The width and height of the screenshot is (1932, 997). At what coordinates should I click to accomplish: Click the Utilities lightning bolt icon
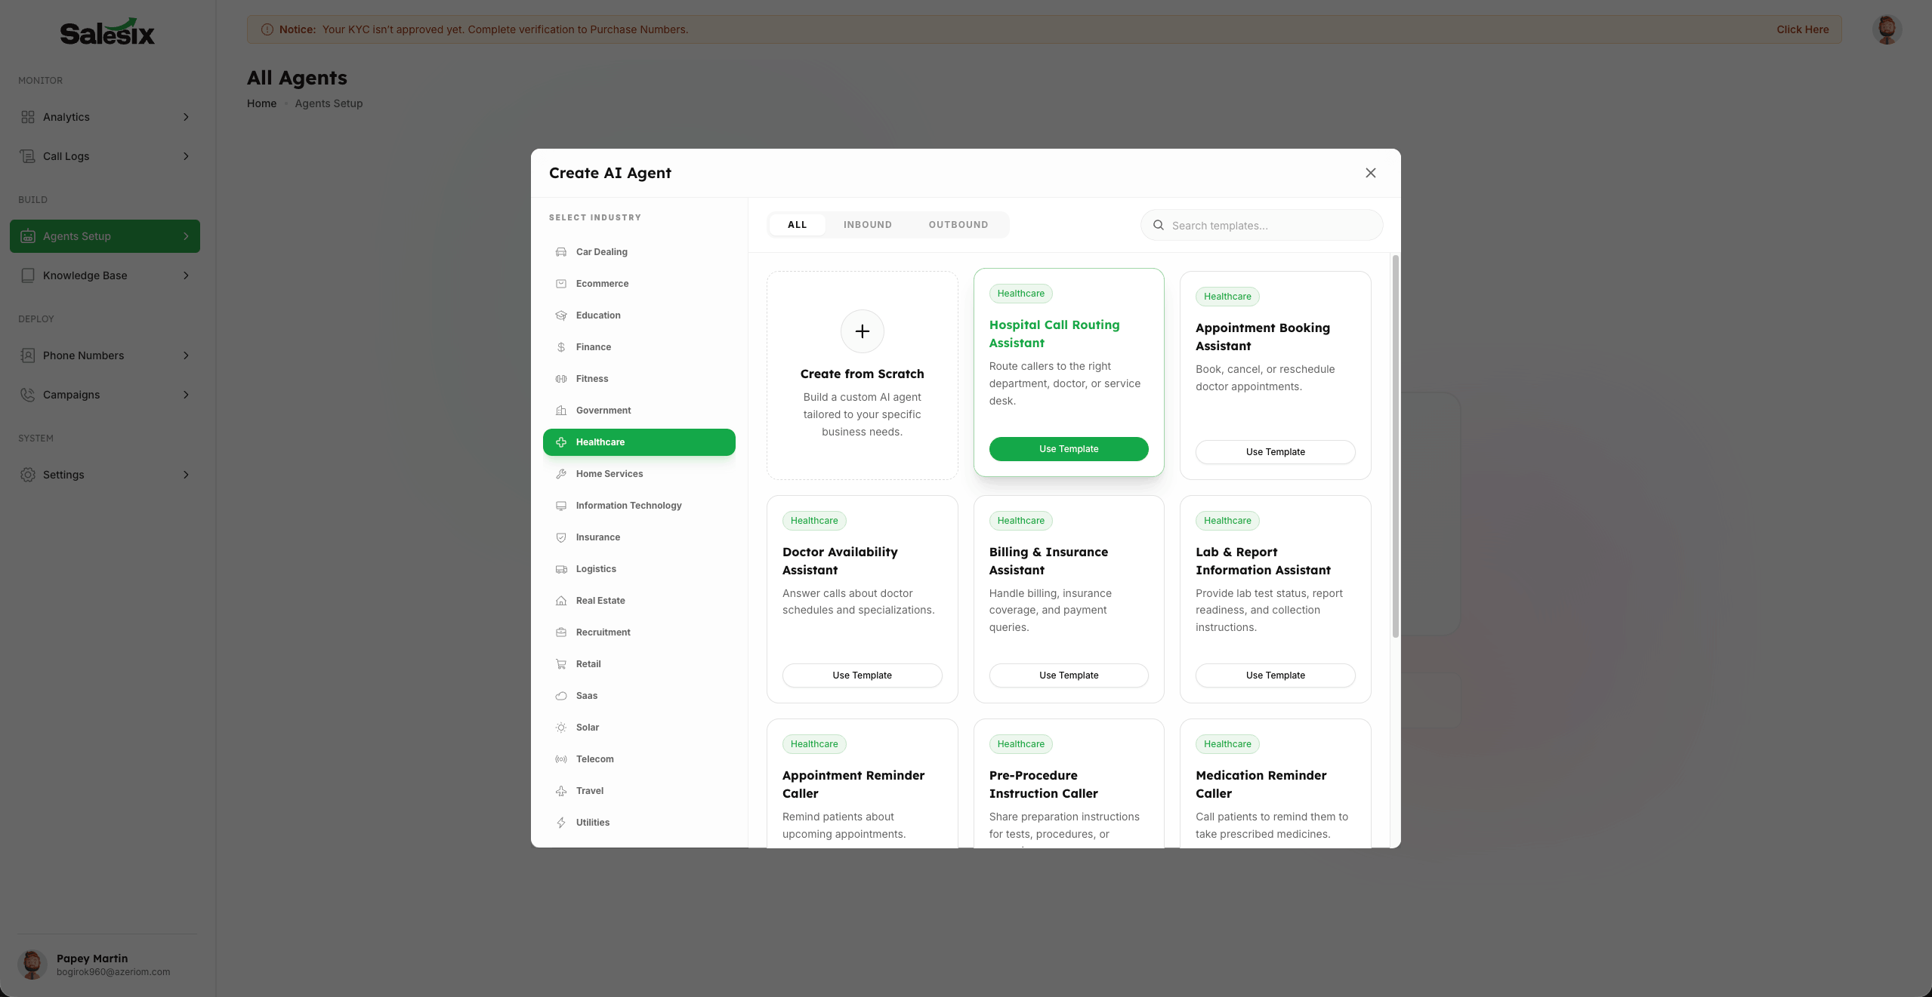coord(561,823)
